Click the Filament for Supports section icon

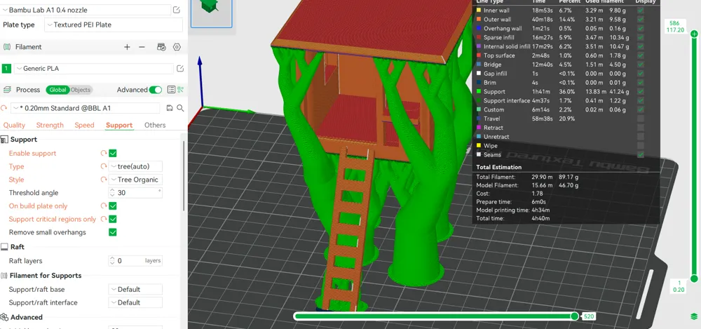coord(4,276)
